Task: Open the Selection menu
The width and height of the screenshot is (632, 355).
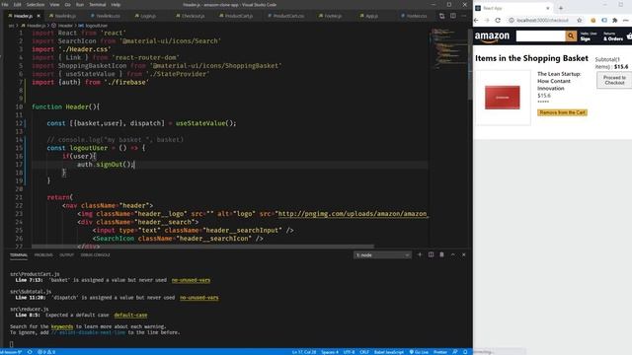Action: pos(36,5)
